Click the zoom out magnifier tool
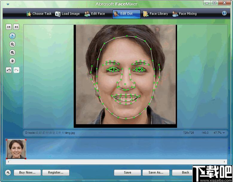233x182 pixels. (x=12, y=52)
